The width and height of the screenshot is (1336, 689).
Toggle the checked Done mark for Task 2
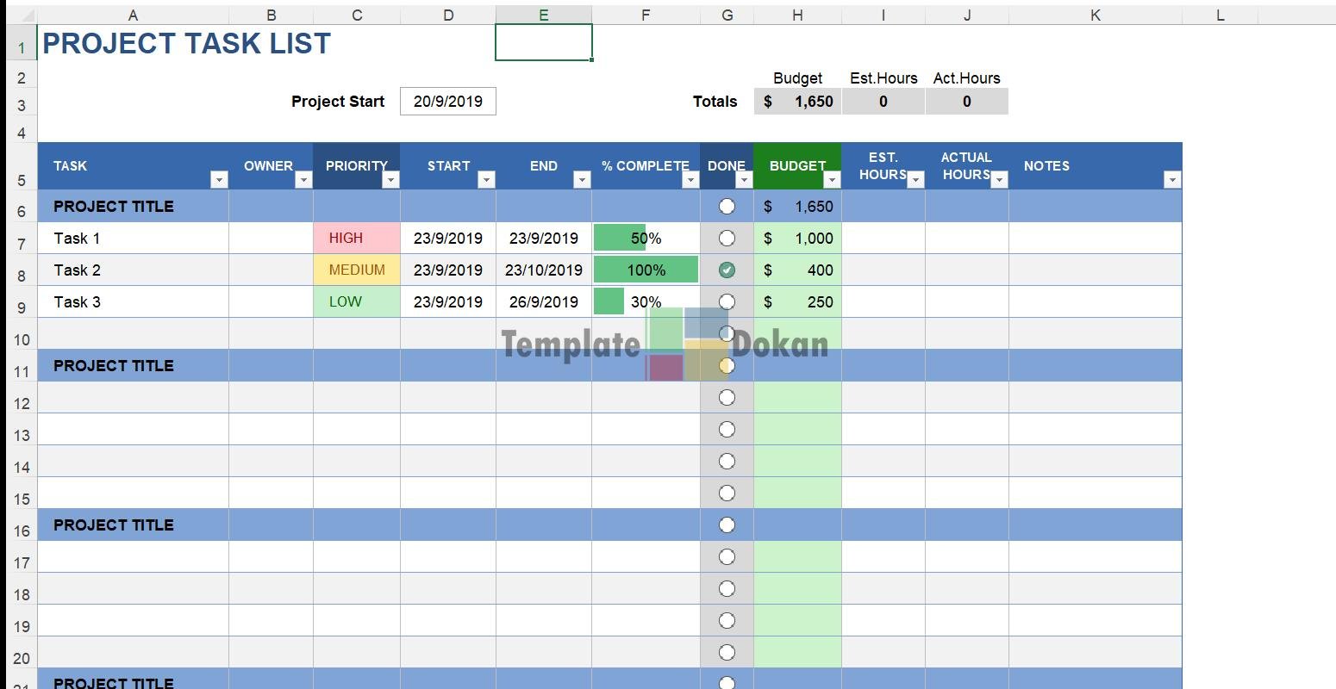[727, 270]
